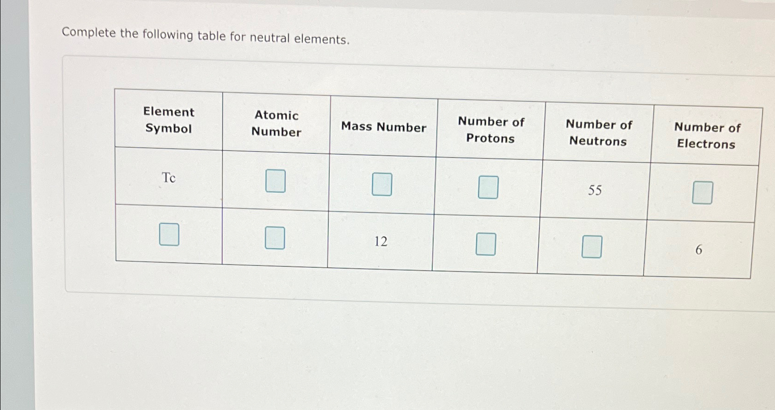Select the Number of Protons header

click(490, 131)
